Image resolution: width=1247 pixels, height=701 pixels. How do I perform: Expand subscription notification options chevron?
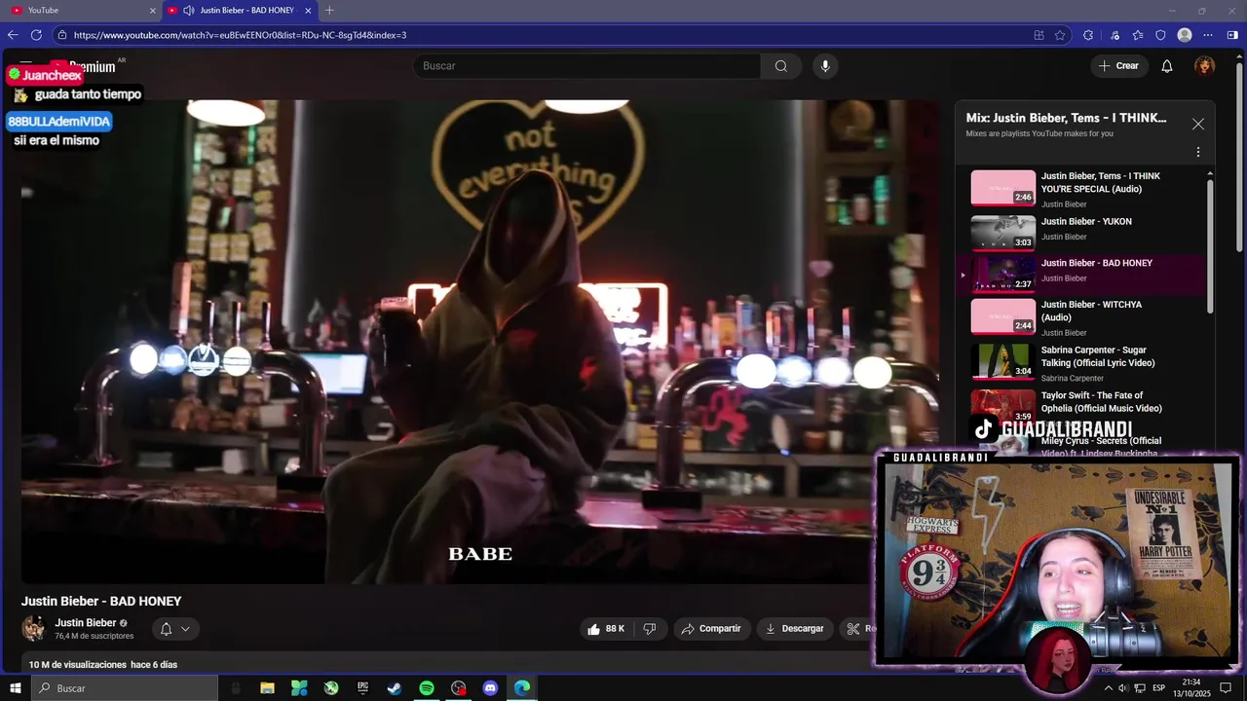(185, 629)
